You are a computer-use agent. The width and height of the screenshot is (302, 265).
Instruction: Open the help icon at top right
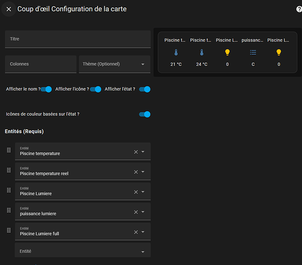[x=299, y=9]
